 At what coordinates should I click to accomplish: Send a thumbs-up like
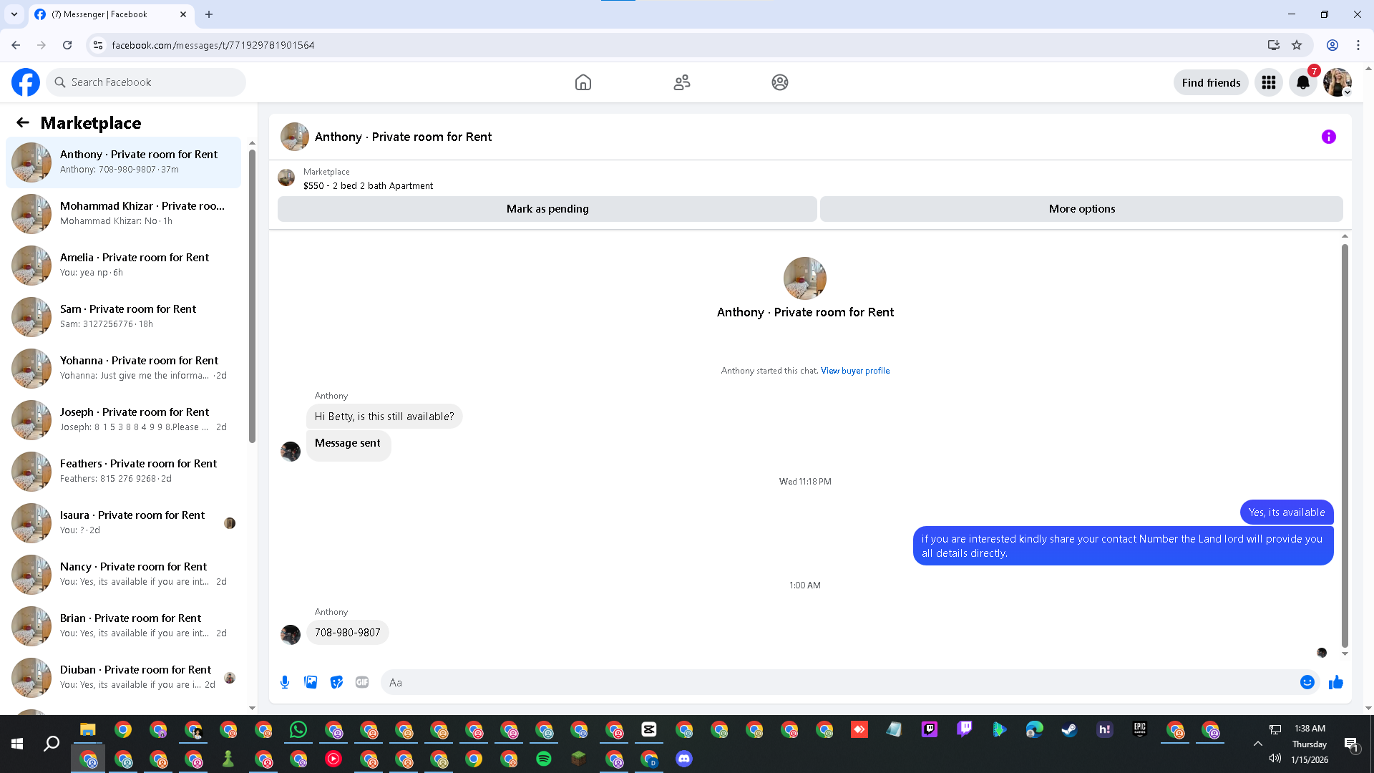tap(1335, 682)
